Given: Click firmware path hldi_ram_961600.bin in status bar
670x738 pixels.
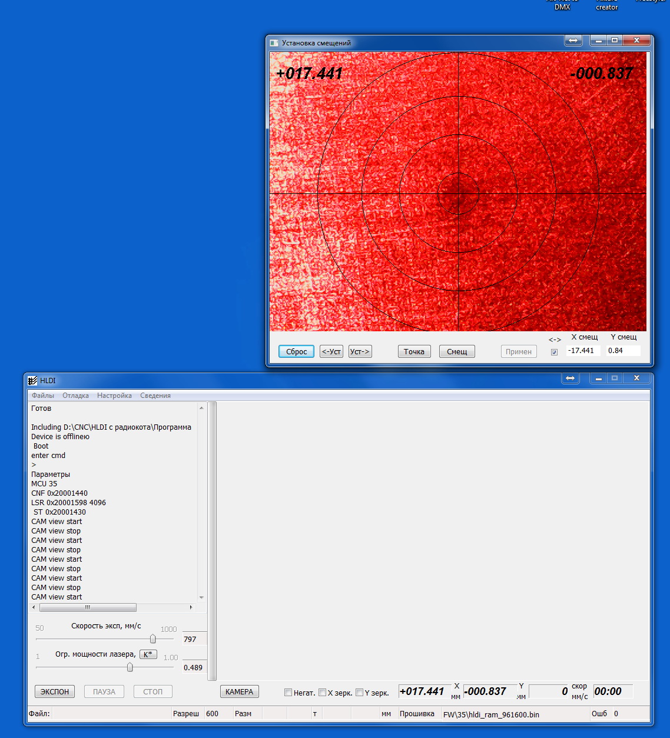Looking at the screenshot, I should (491, 714).
